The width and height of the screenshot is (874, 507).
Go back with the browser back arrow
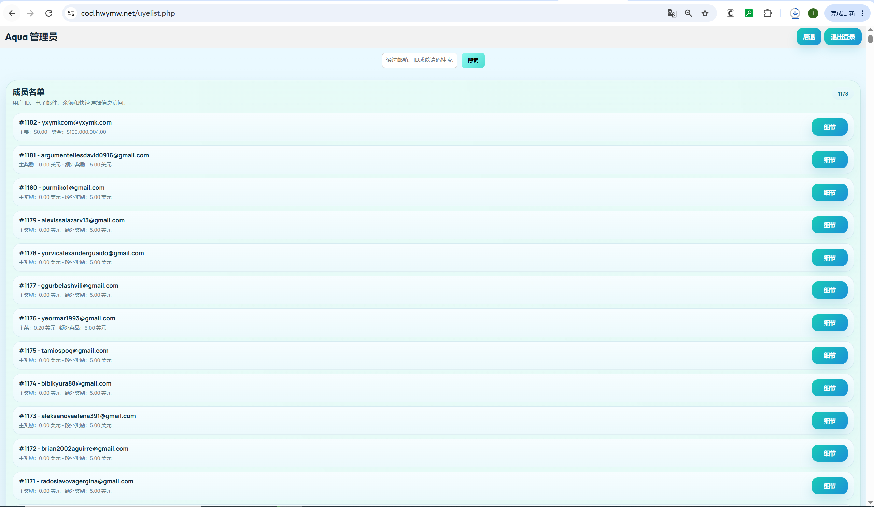(x=12, y=13)
